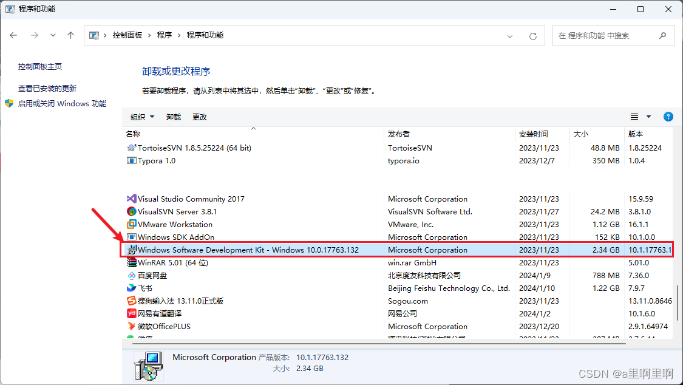
Task: Click the horizontal scrollbar of the list
Action: (379, 343)
